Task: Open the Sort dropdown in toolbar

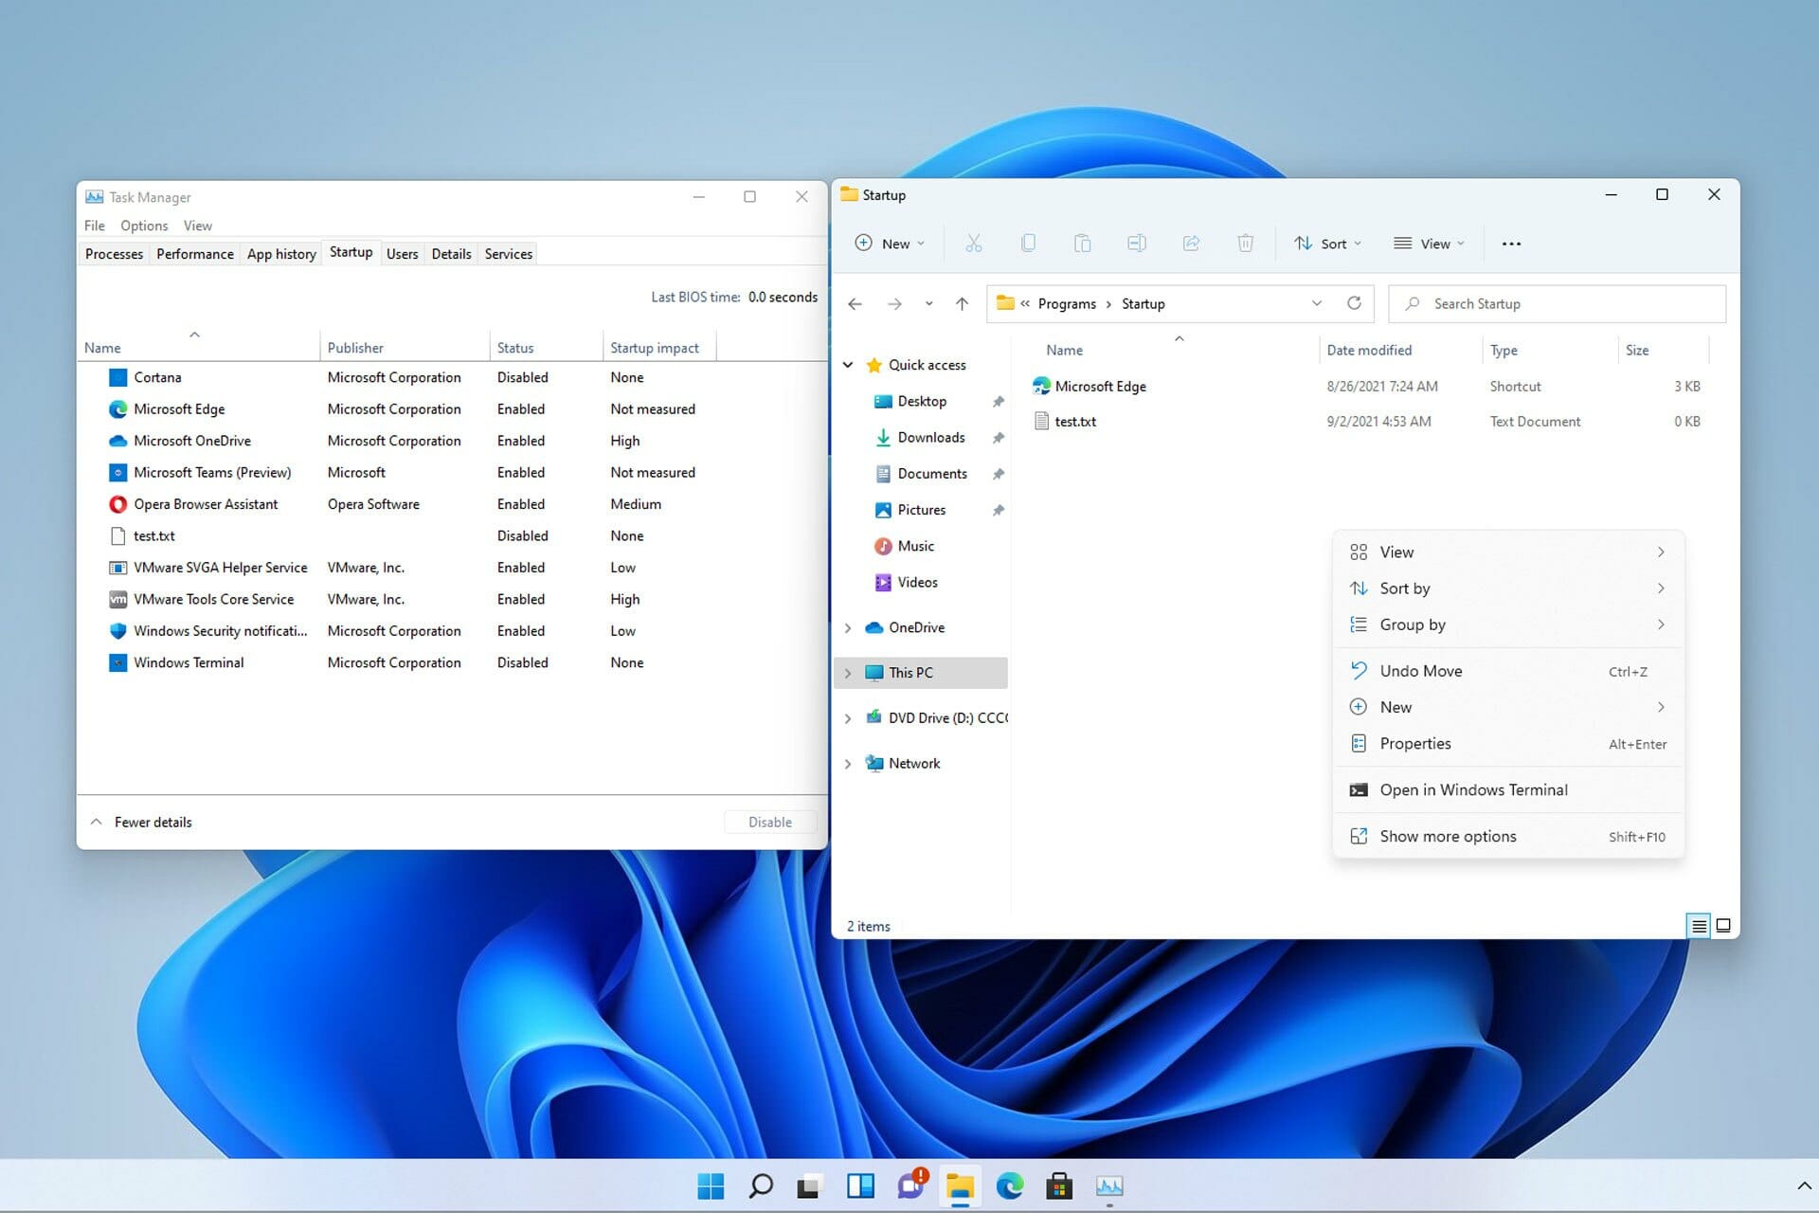Action: click(x=1327, y=244)
